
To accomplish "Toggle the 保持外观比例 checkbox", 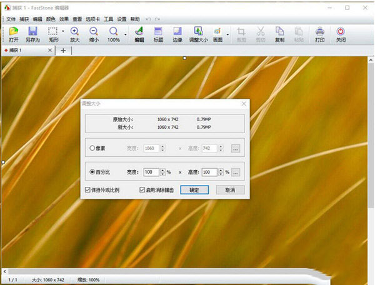I will point(87,189).
